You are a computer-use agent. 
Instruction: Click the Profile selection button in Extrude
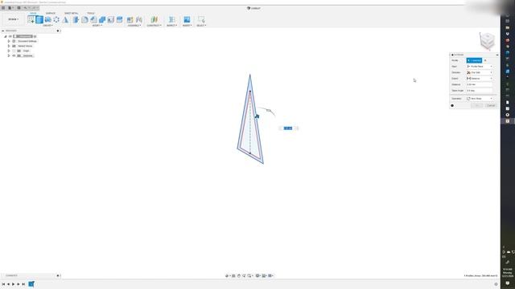pos(474,60)
